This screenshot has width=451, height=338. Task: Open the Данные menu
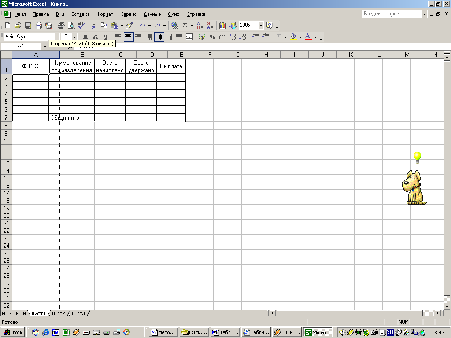152,14
